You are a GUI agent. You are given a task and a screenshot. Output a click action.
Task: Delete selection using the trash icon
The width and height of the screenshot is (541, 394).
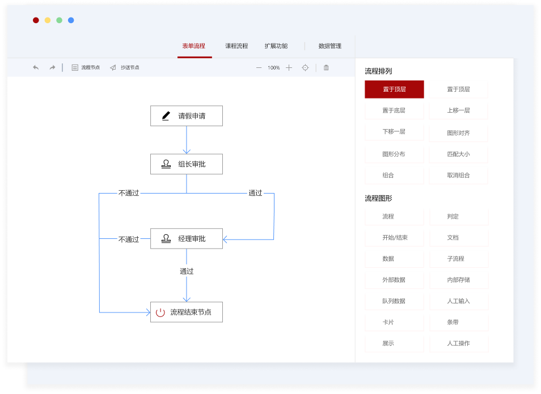click(326, 67)
